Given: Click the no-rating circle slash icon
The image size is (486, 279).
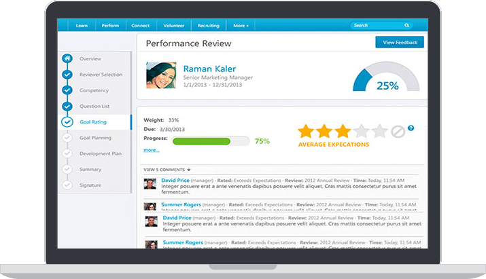Looking at the screenshot, I should (398, 132).
